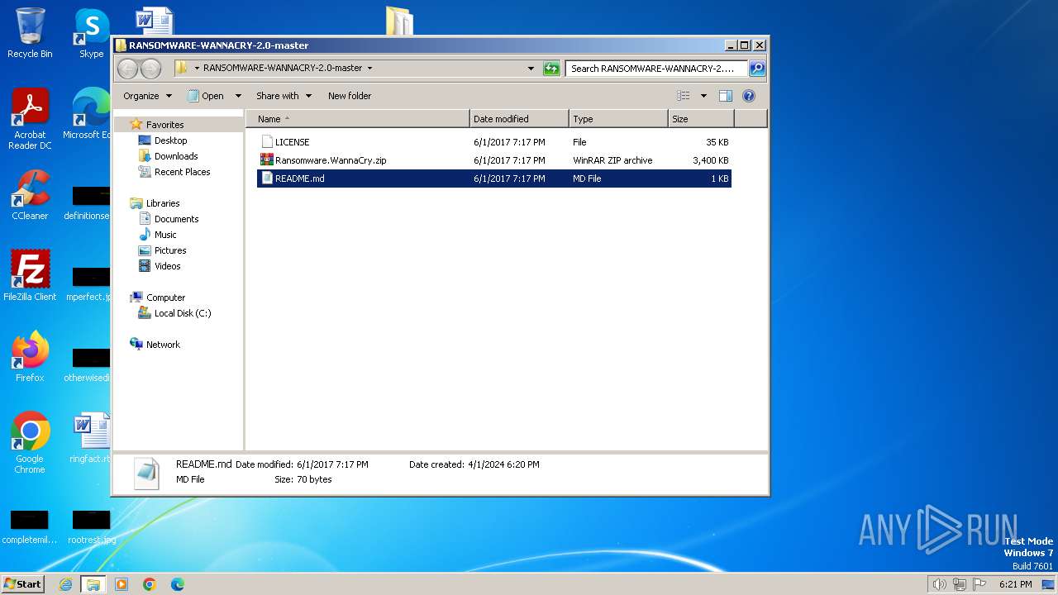Sort by Type column header
The height and width of the screenshot is (595, 1058).
pos(618,119)
